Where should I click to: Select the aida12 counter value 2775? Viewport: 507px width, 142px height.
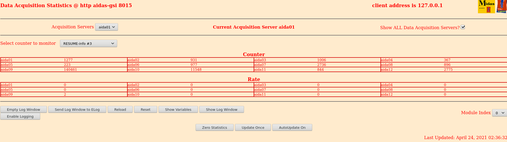click(x=448, y=70)
